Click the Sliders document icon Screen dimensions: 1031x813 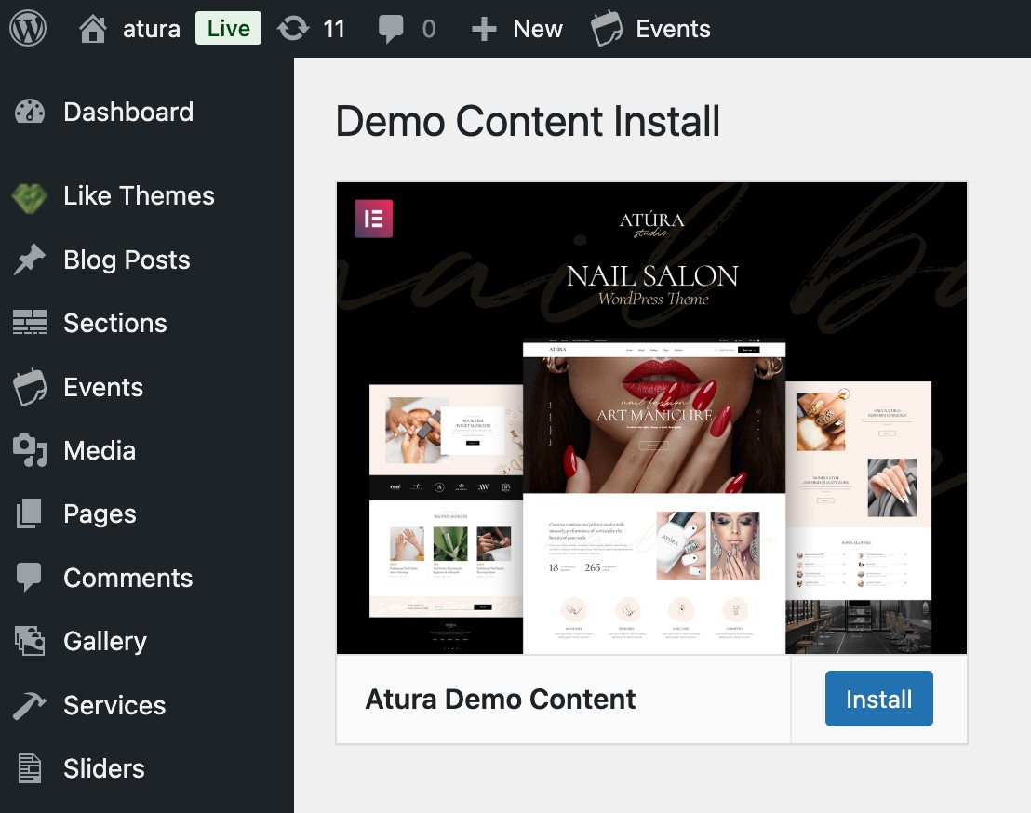(x=29, y=768)
